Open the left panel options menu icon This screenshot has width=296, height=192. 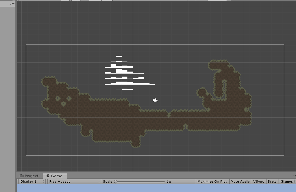point(12,4)
